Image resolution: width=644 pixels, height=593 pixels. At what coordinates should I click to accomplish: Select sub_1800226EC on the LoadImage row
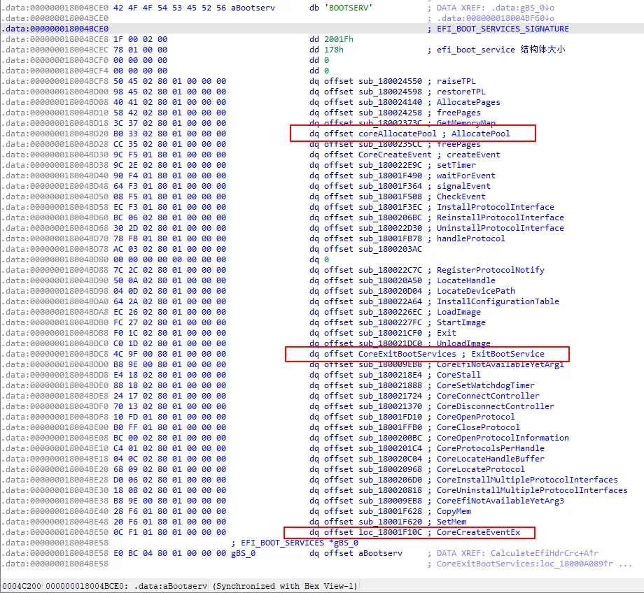(390, 312)
